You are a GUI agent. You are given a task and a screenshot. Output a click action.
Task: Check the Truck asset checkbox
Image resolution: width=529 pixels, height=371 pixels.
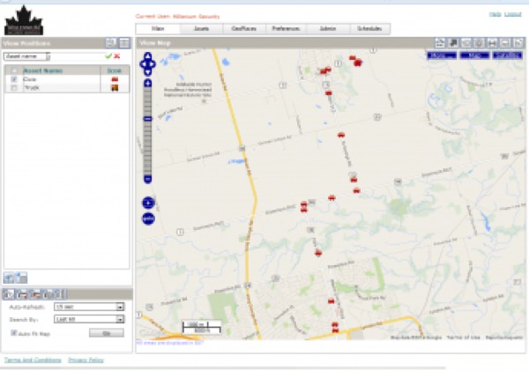[x=14, y=88]
